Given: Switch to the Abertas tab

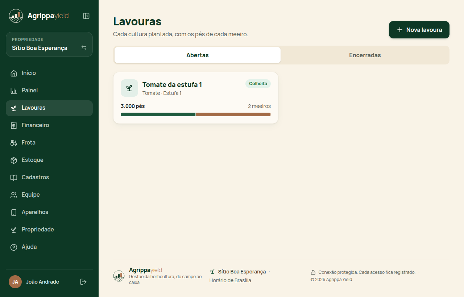Looking at the screenshot, I should (198, 55).
